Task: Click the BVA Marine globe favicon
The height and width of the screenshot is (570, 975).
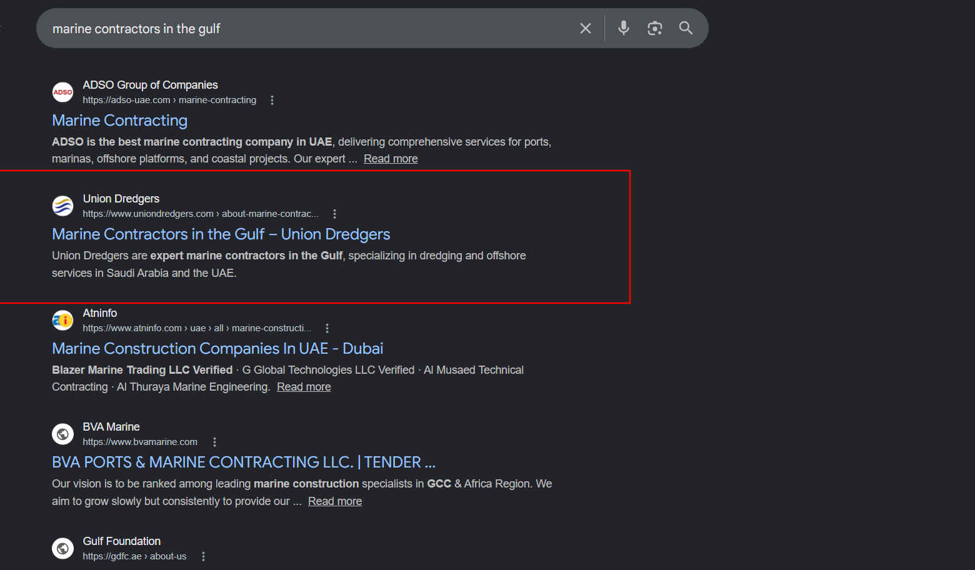Action: pos(62,434)
